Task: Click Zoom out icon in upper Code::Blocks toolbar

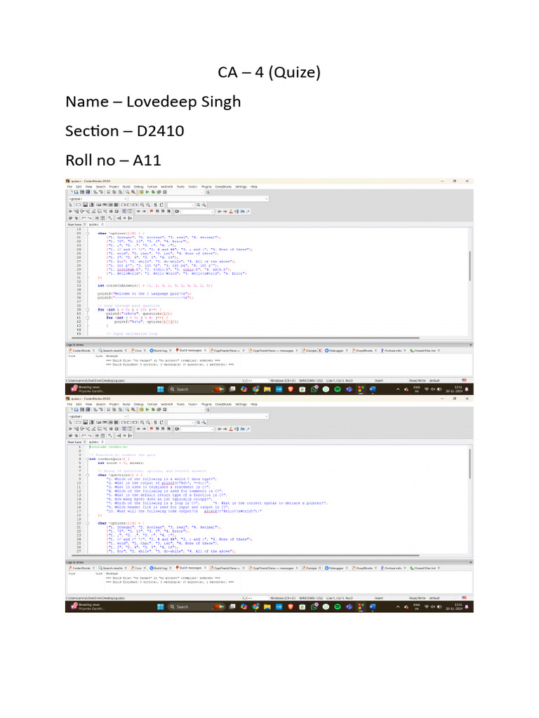Action: coord(148,205)
